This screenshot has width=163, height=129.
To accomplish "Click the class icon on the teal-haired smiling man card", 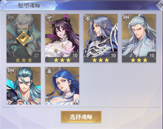I will [x=11, y=71].
